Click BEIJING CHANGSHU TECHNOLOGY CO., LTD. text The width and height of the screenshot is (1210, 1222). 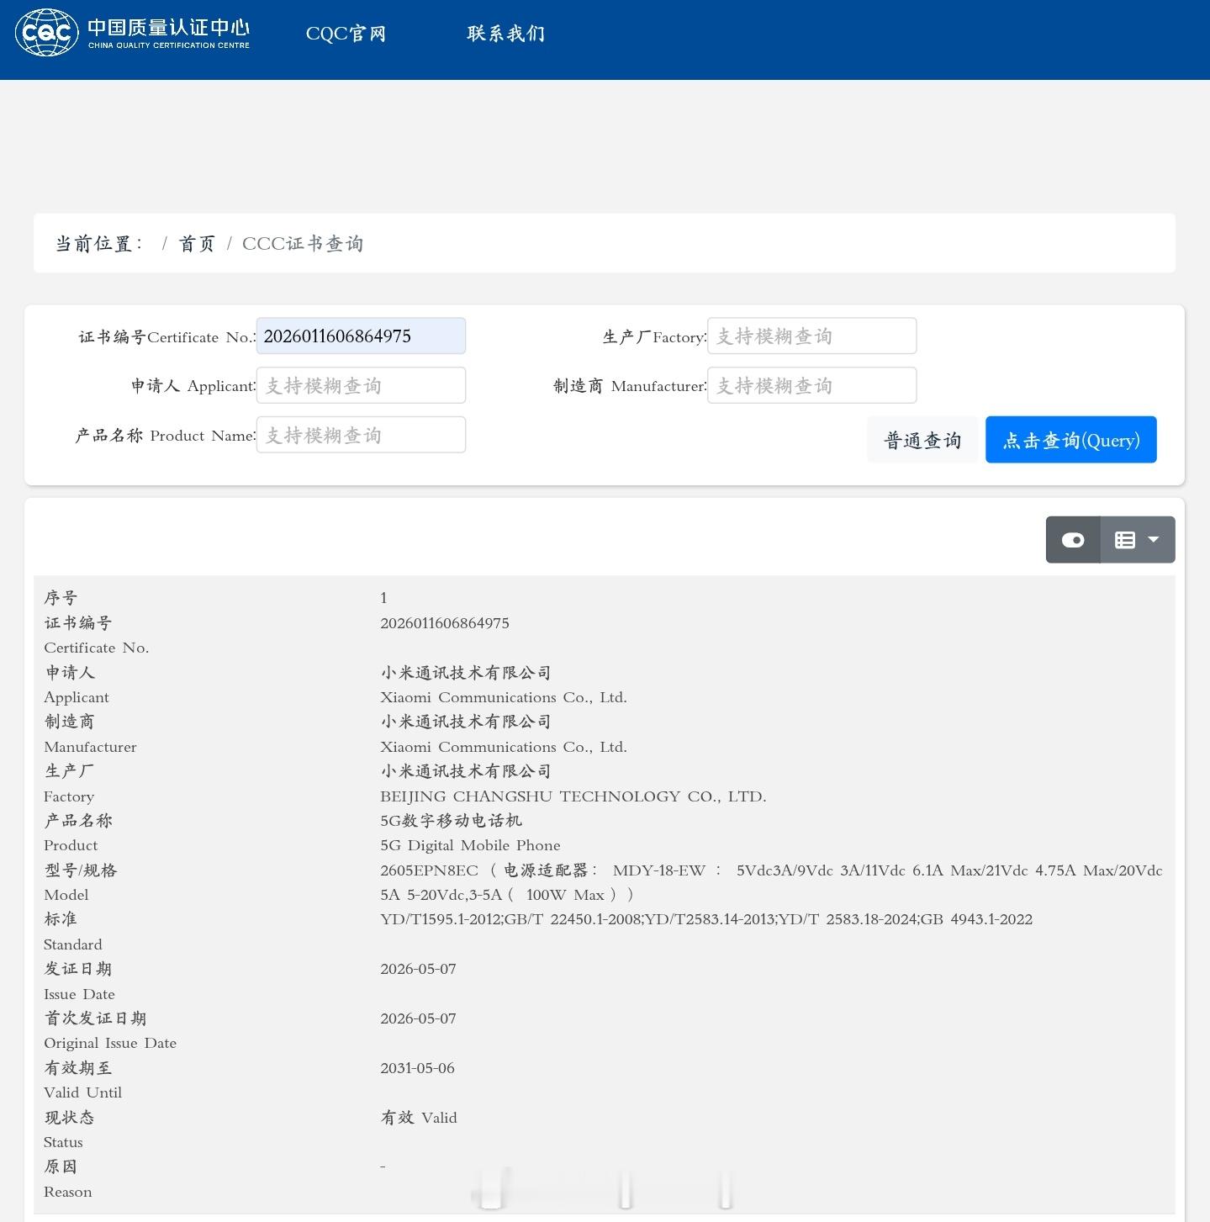tap(573, 796)
